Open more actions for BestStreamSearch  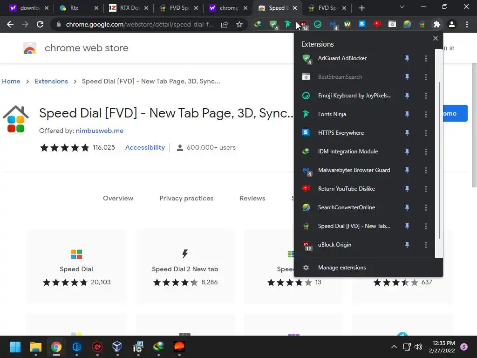click(x=426, y=77)
